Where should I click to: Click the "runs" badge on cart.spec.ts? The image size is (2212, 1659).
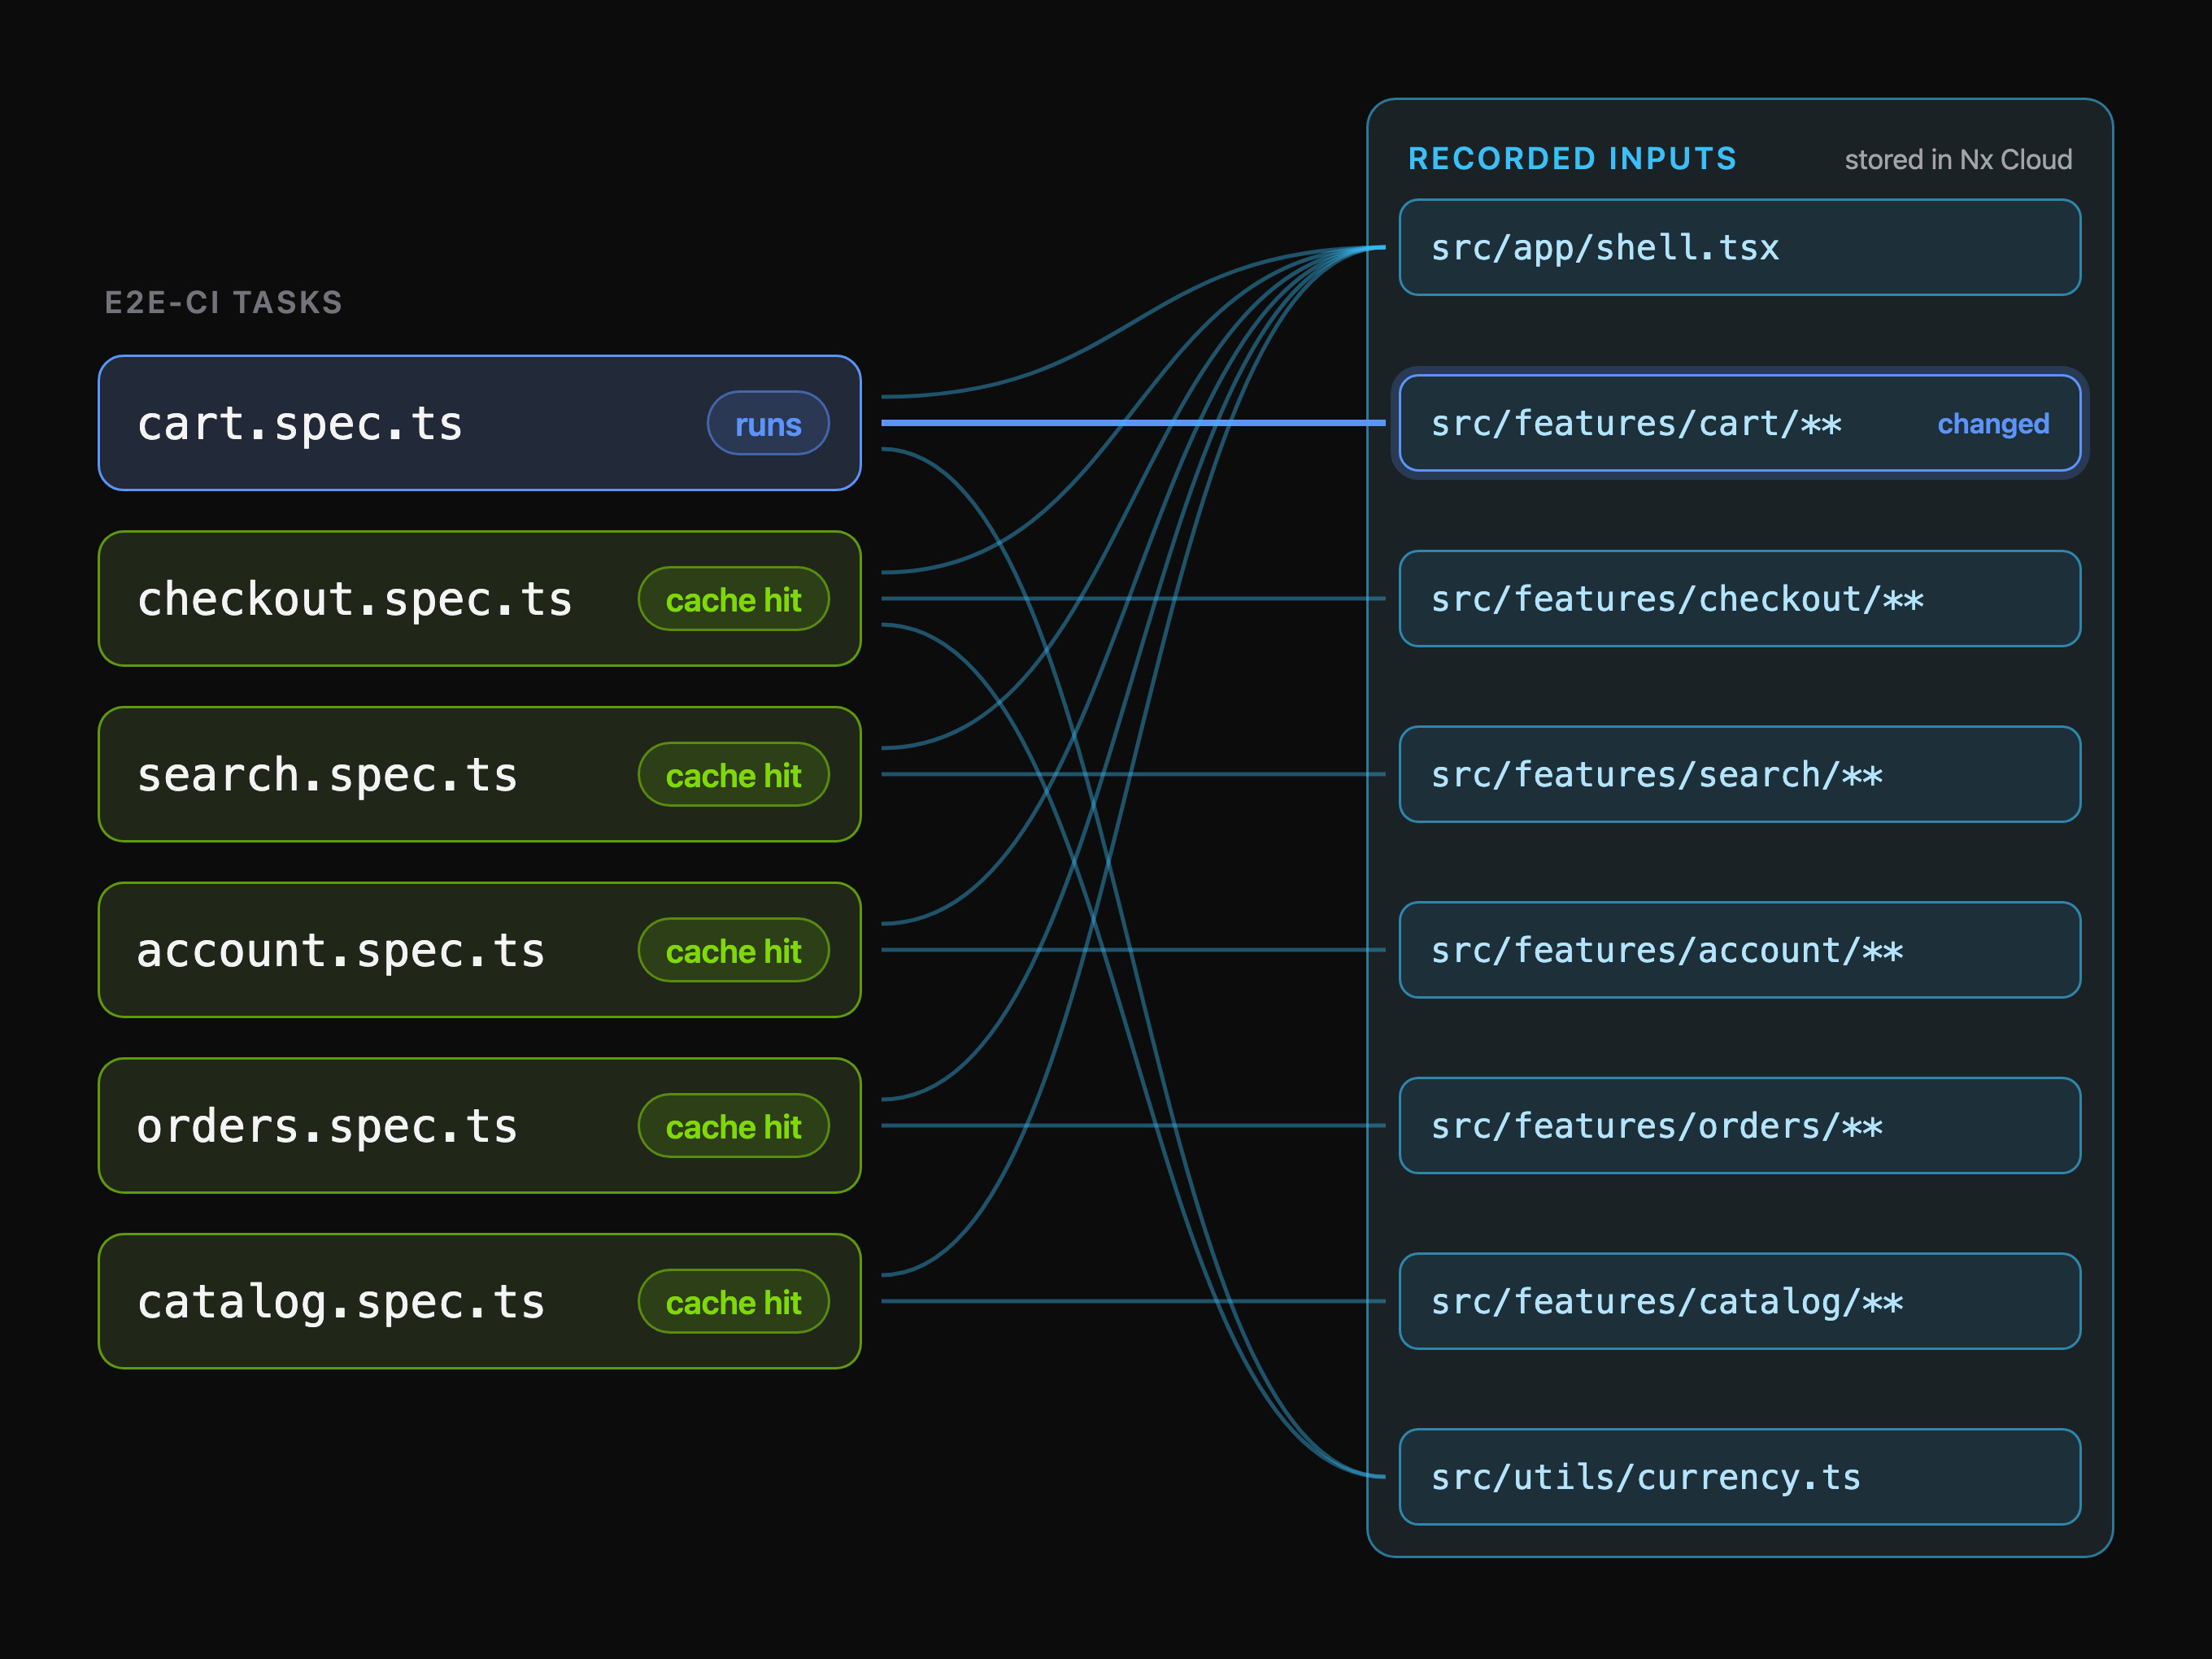(x=768, y=424)
